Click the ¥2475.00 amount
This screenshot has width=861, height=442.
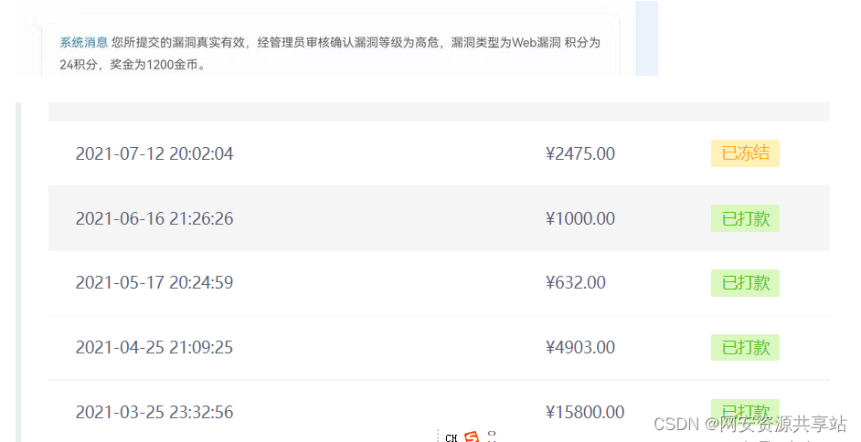point(579,153)
